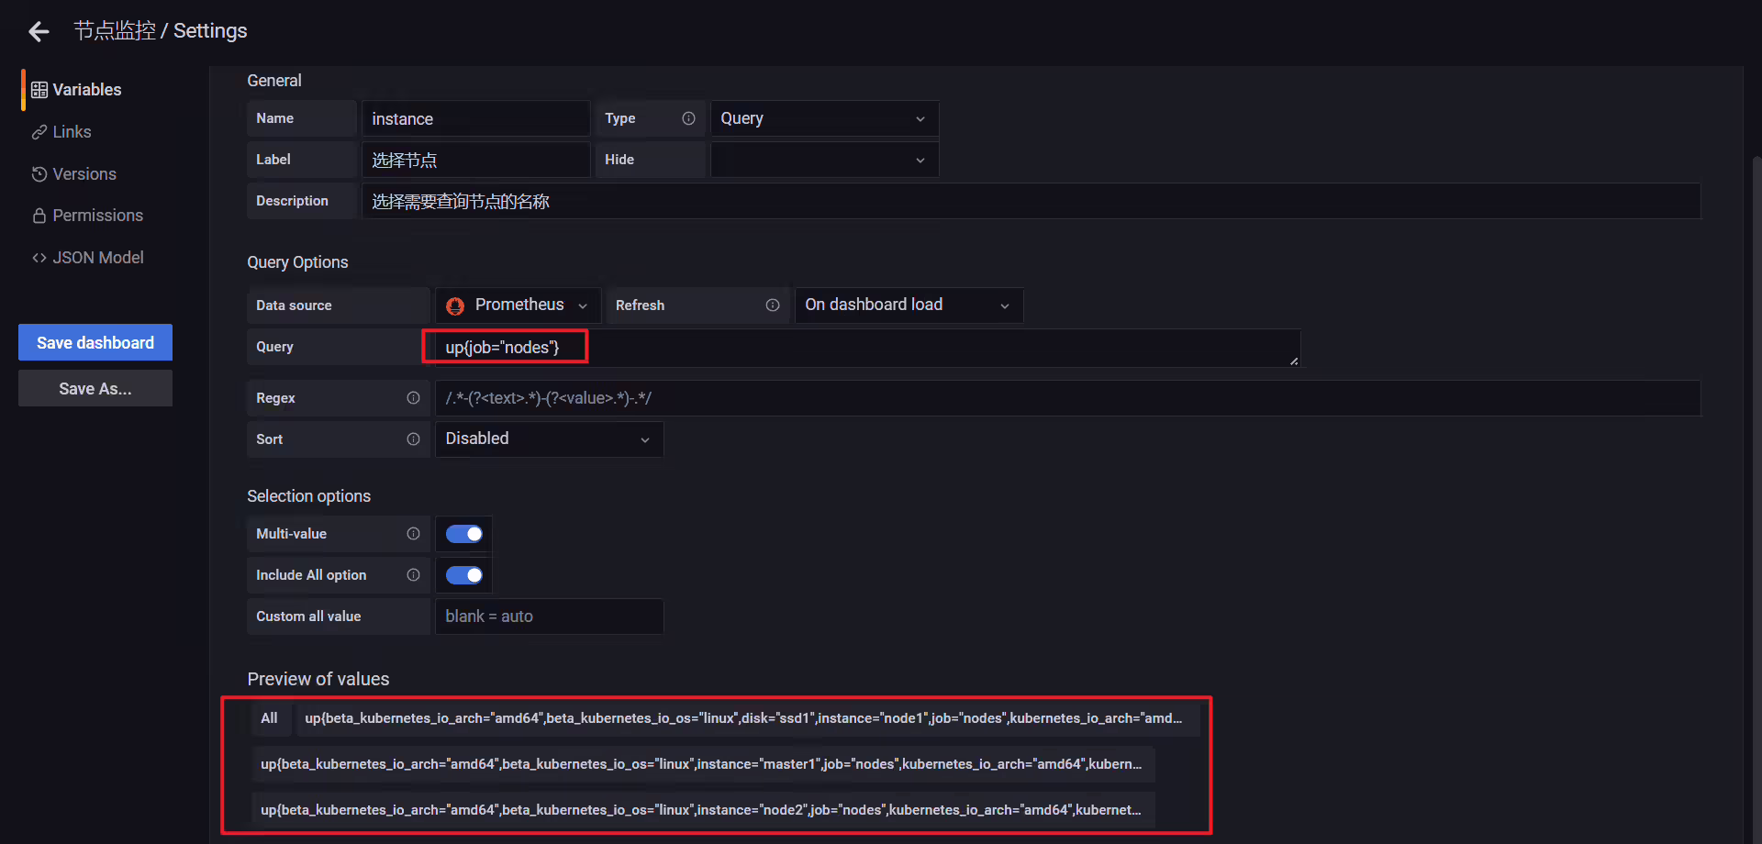Click the Sort info icon
The image size is (1762, 844).
point(413,439)
